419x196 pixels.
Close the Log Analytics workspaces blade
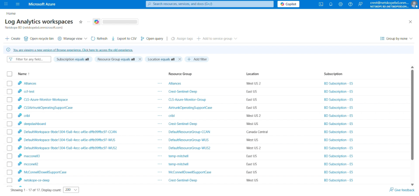[410, 22]
